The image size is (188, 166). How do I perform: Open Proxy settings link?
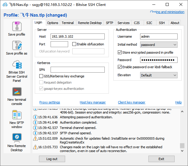(50, 102)
